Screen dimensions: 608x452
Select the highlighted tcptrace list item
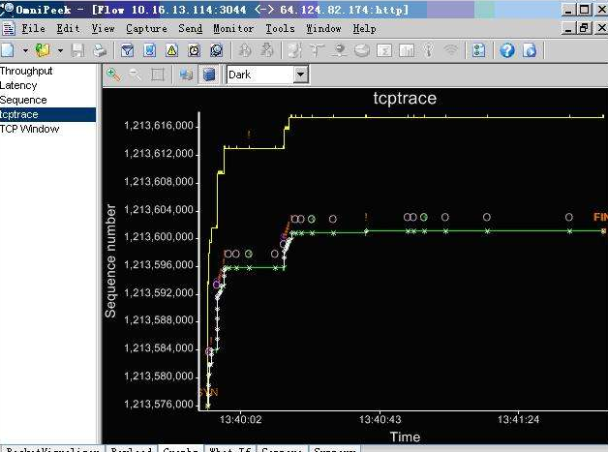pos(48,115)
